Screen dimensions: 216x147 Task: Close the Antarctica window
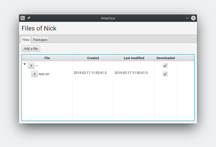193,18
